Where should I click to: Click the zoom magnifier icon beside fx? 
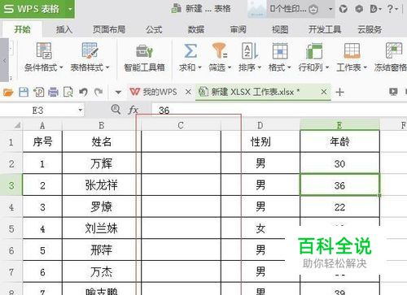tap(116, 110)
